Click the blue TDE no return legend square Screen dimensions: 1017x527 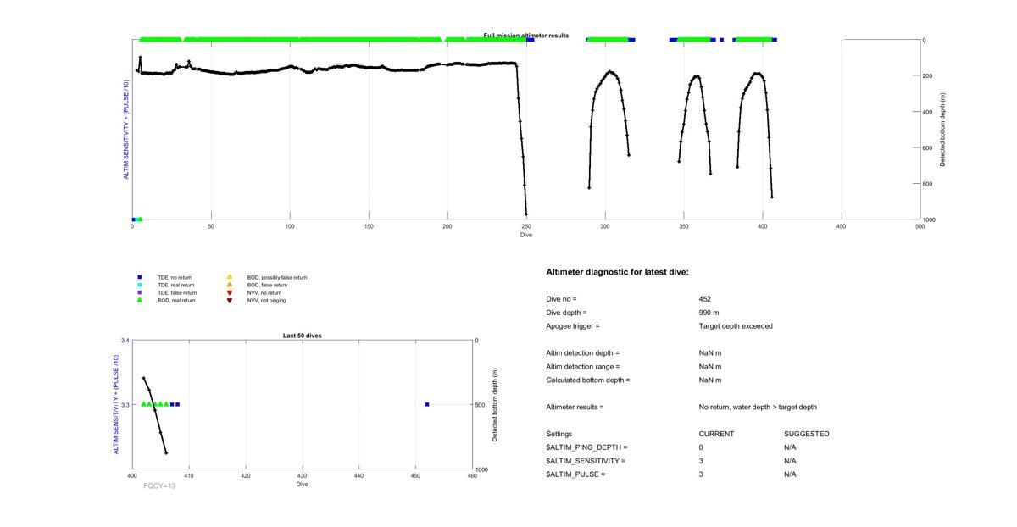(x=140, y=277)
